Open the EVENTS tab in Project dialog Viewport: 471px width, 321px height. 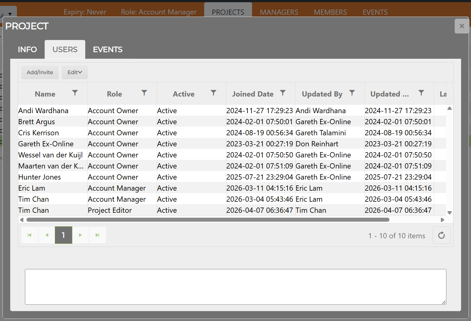coord(108,50)
